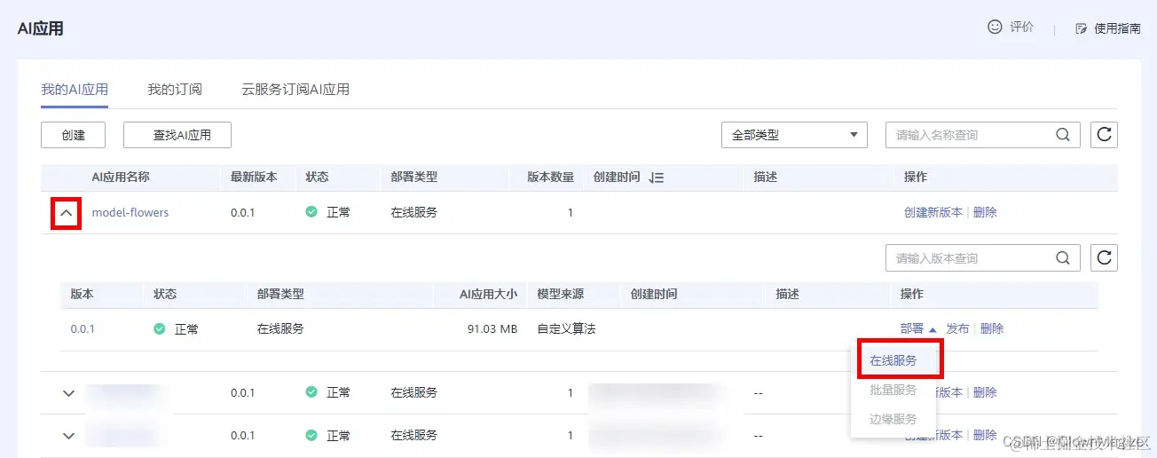Switch to 云服务订阅AI应用 tab
This screenshot has height=458, width=1157.
coord(295,90)
